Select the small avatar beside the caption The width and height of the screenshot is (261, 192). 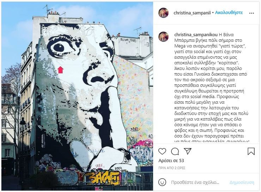(163, 37)
